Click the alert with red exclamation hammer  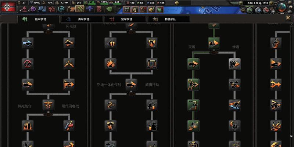click(x=143, y=9)
